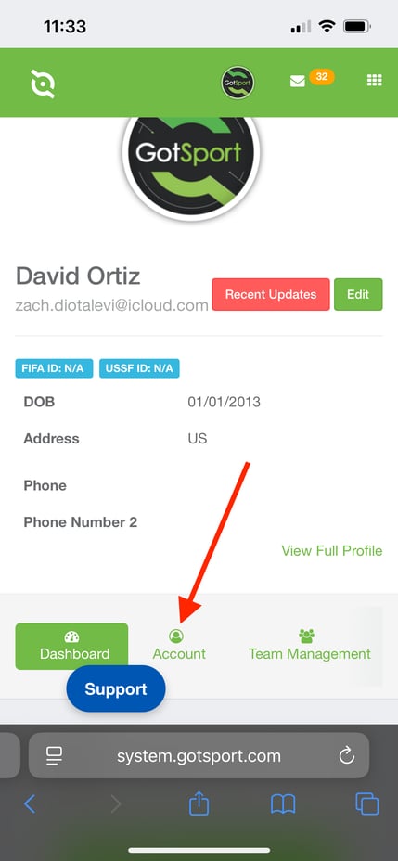398x861 pixels.
Task: Click the Recent Updates button
Action: (271, 294)
